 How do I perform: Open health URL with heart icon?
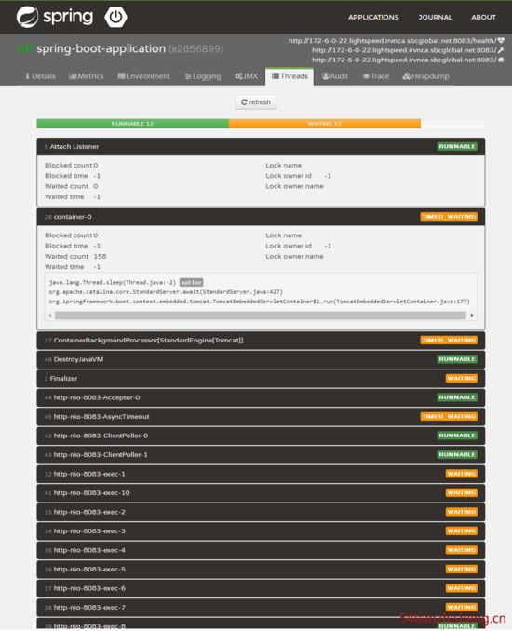[396, 41]
